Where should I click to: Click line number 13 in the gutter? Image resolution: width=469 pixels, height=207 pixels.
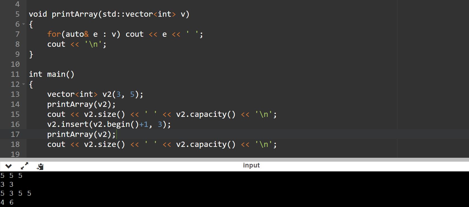pos(15,94)
